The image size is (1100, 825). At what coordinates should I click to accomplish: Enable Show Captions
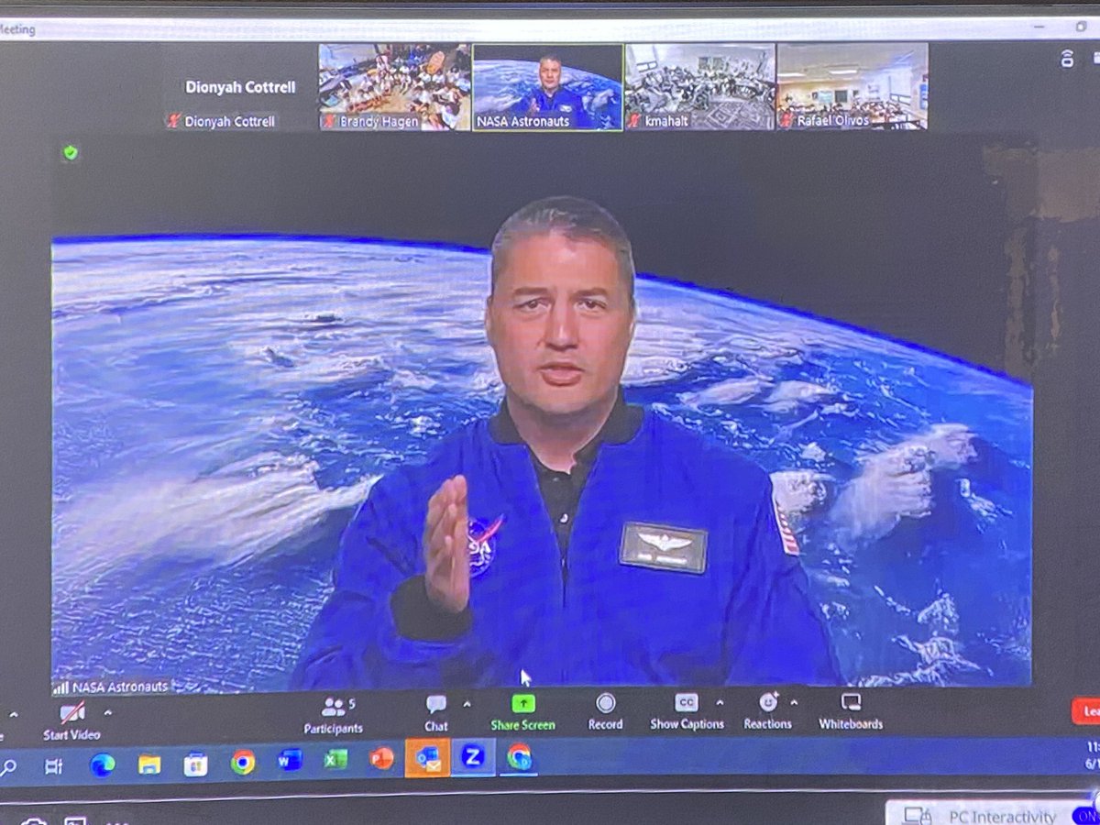coord(687,711)
